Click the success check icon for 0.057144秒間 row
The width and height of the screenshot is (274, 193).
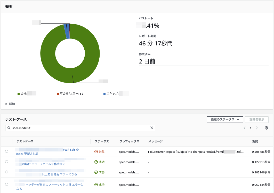(x=96, y=184)
